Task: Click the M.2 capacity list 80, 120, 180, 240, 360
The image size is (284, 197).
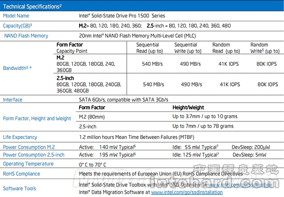Action: tap(110, 26)
